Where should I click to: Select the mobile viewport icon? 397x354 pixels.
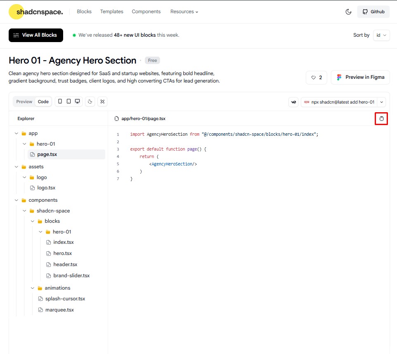pyautogui.click(x=60, y=101)
